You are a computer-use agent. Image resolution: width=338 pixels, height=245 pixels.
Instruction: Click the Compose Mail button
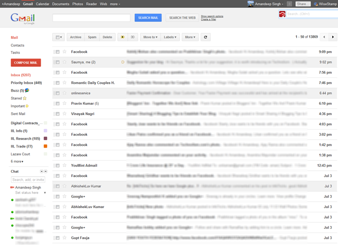pyautogui.click(x=26, y=63)
